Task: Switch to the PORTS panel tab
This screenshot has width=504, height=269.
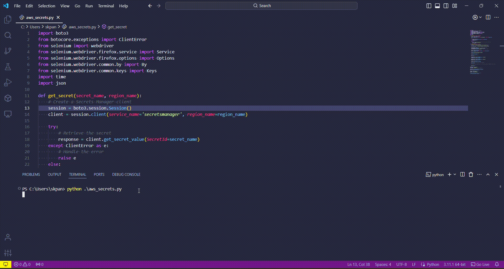Action: point(99,174)
